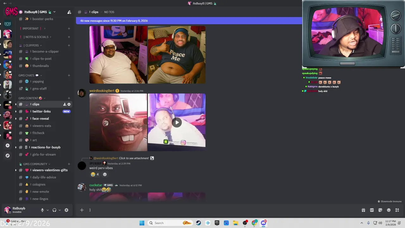Open headphone output options chevron
405x228 pixels.
coord(59,210)
